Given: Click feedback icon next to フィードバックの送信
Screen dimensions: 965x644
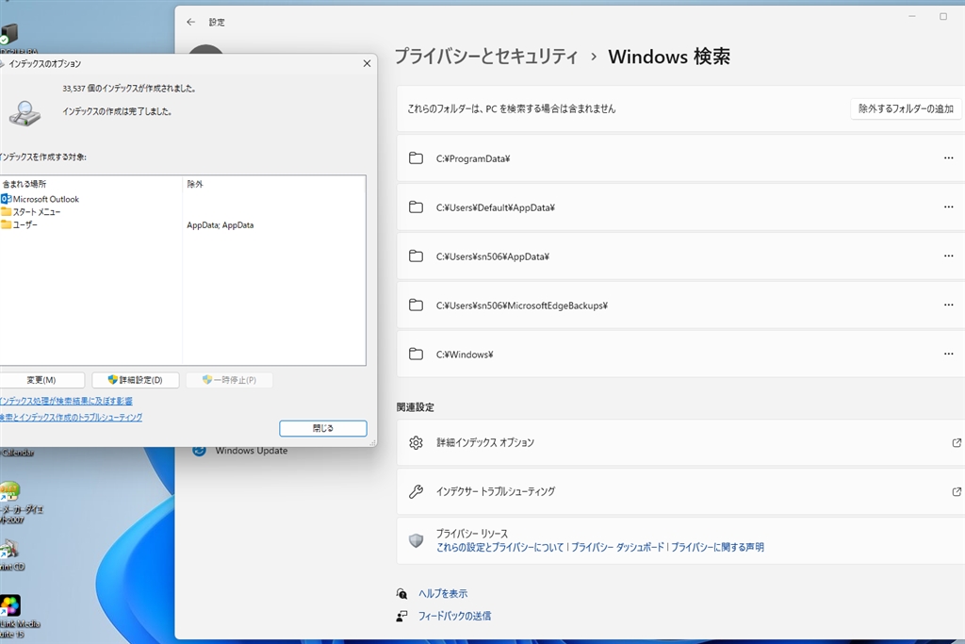Looking at the screenshot, I should 401,616.
